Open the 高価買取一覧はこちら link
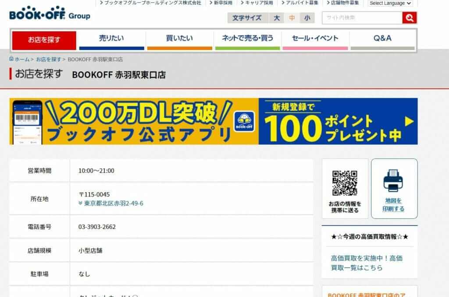Image resolution: width=449 pixels, height=297 pixels. click(x=367, y=263)
